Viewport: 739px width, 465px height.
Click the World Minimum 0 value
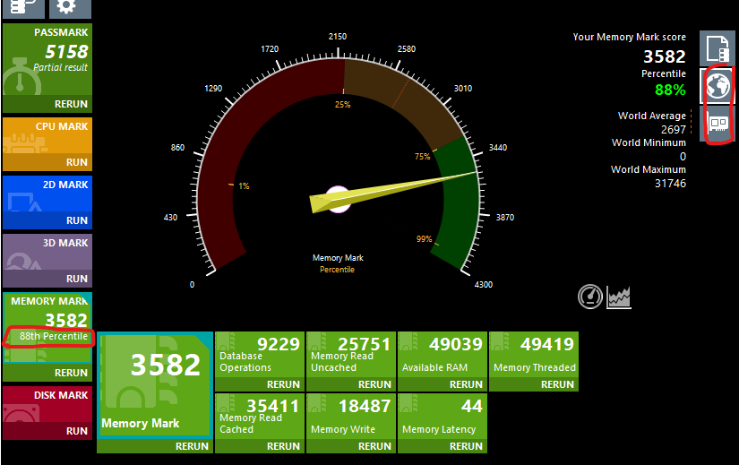point(683,157)
